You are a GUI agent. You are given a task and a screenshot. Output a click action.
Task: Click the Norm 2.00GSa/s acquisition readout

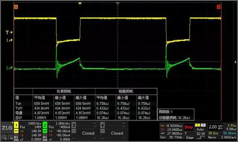[222, 137]
